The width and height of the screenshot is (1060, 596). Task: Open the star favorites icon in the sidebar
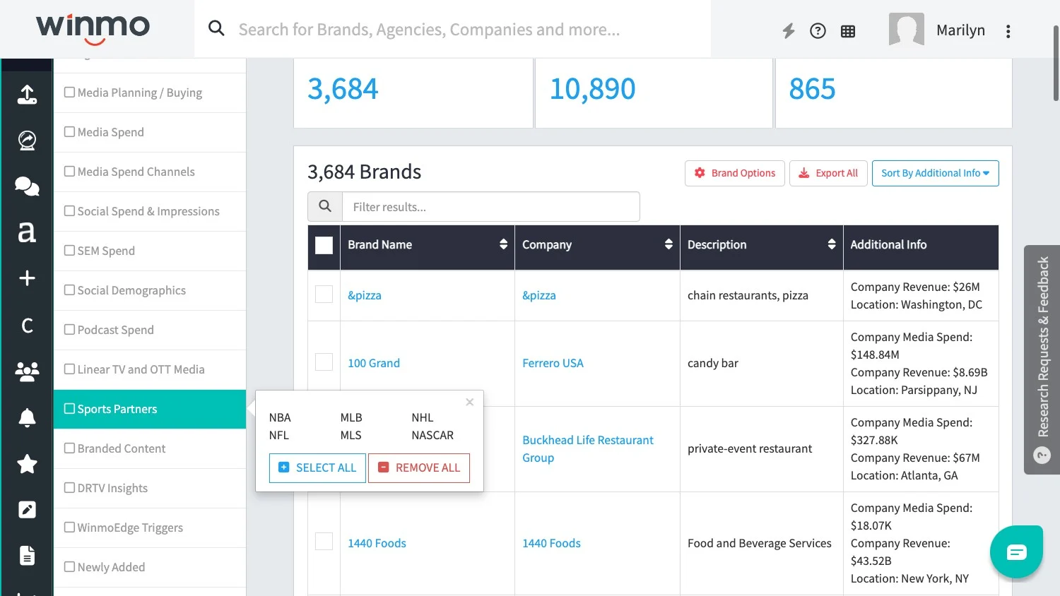(x=27, y=464)
